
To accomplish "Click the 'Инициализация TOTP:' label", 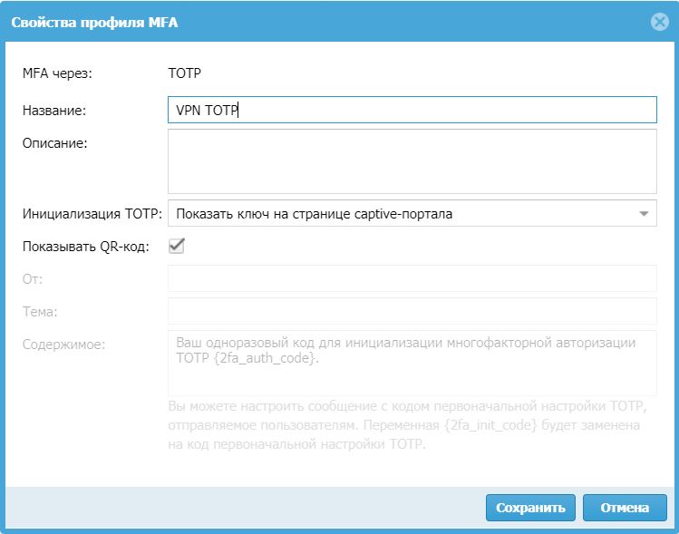I will [x=92, y=214].
